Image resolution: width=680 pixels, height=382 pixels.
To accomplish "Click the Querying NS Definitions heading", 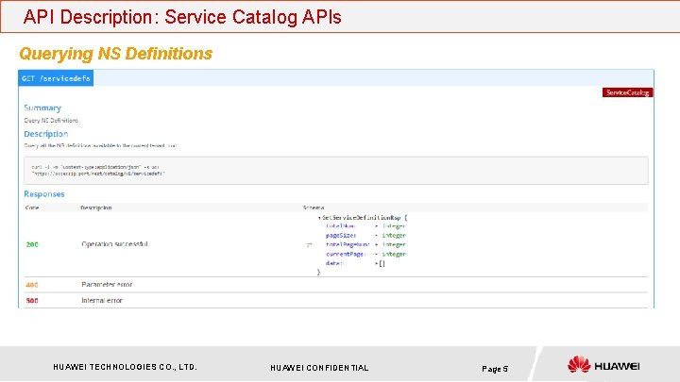I will point(116,54).
